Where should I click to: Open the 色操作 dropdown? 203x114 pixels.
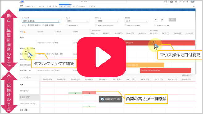(78, 21)
